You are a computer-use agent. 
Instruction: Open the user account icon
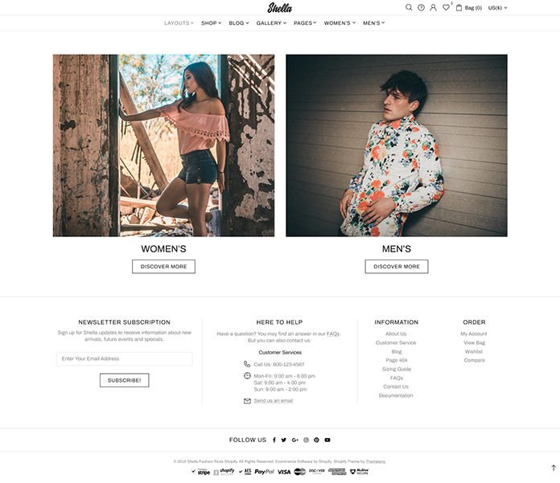pyautogui.click(x=433, y=7)
